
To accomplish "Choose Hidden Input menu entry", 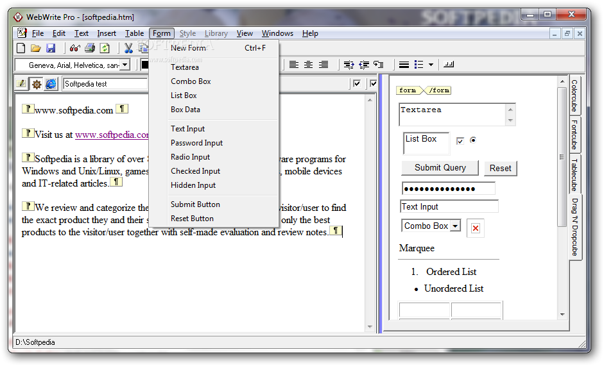I will pos(214,185).
